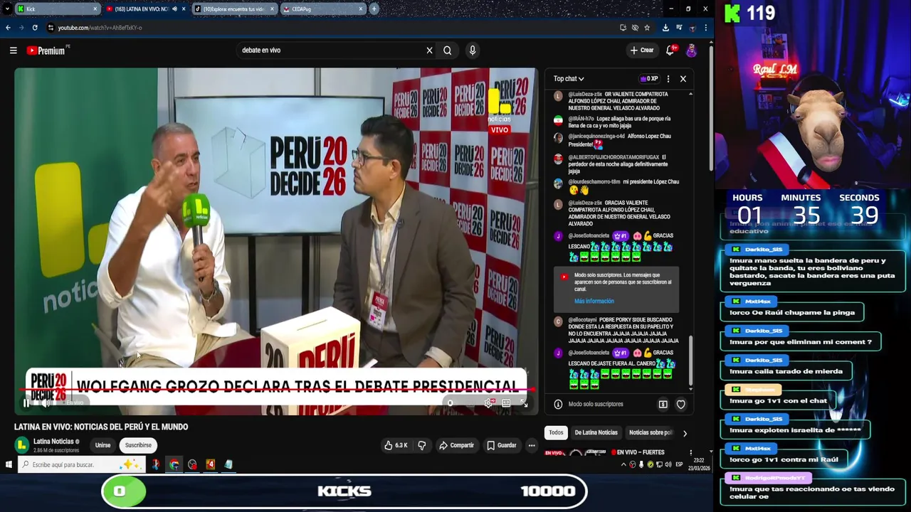
Task: Switch to the TikTok Explora tab
Action: pos(235,9)
